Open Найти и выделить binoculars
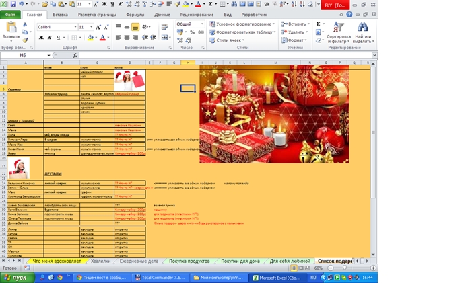The height and width of the screenshot is (283, 466). tap(363, 33)
